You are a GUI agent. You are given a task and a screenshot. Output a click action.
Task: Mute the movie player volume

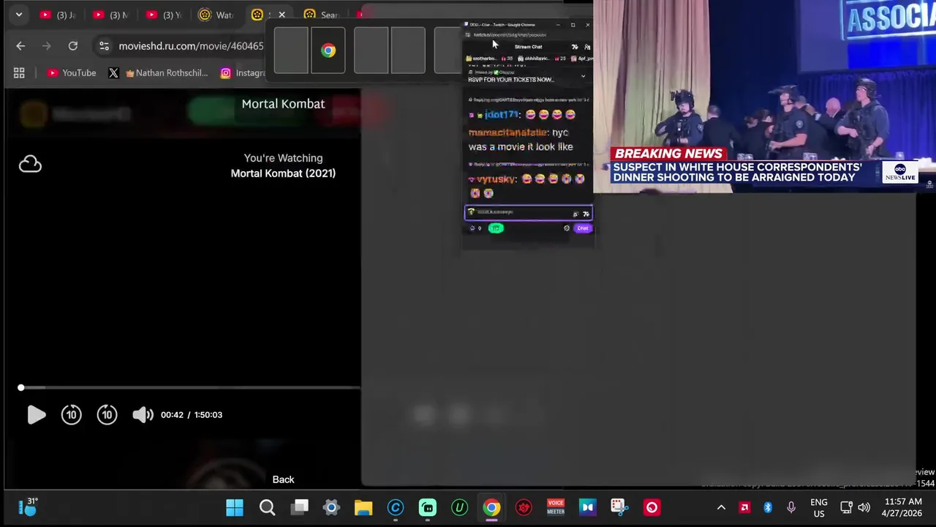pyautogui.click(x=143, y=415)
